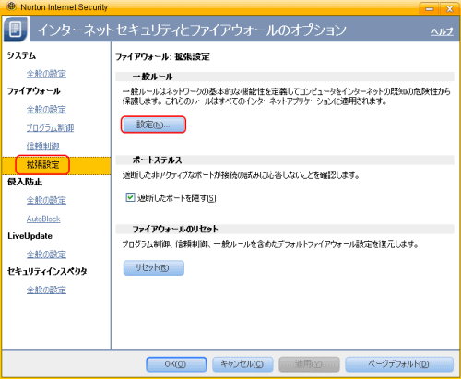Click the リセット(R) firewall reset button
The height and width of the screenshot is (379, 461).
tap(154, 268)
